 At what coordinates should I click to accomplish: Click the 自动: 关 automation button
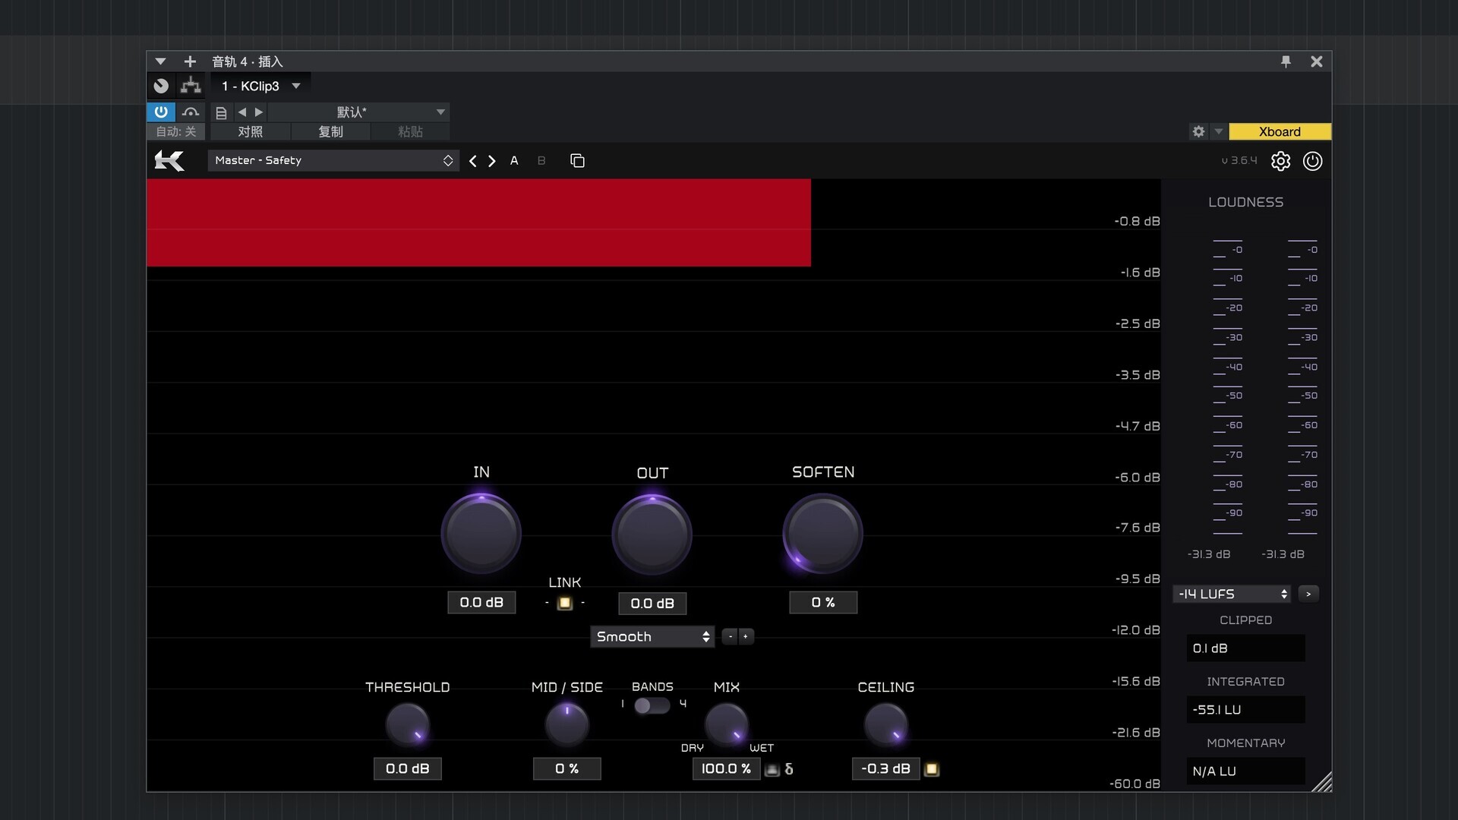175,132
